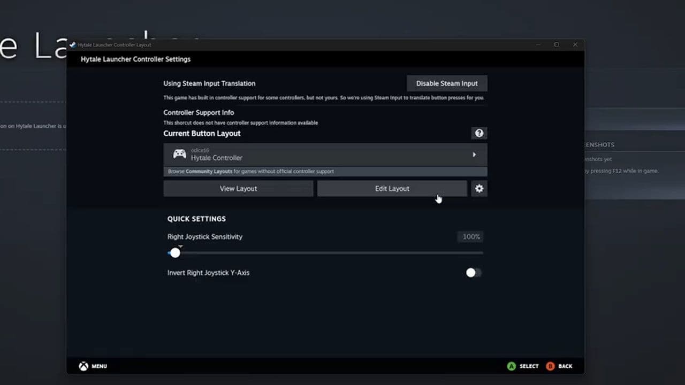Click the Steam logo in the title bar
Screen dimensions: 685x385
73,45
